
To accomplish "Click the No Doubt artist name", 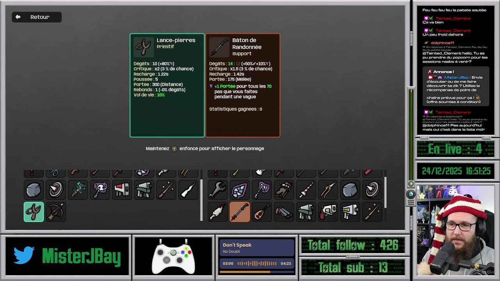I will [231, 252].
